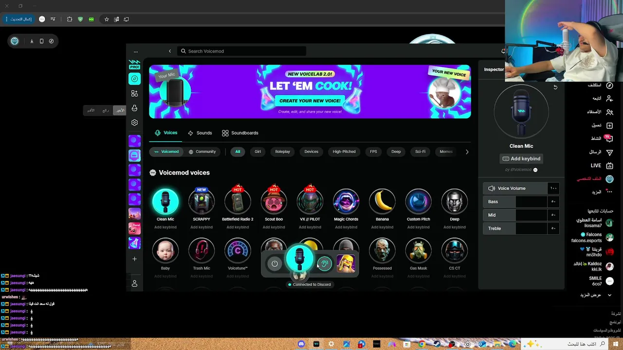Switch voice source to Community

pos(202,152)
